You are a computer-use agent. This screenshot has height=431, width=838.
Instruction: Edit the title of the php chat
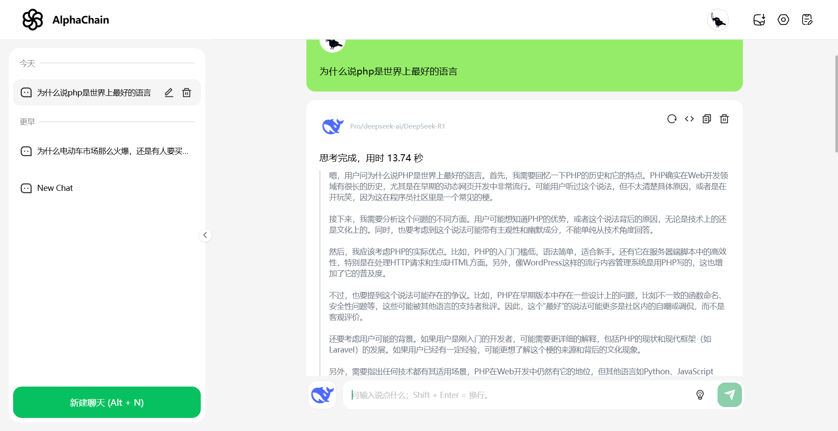point(169,92)
